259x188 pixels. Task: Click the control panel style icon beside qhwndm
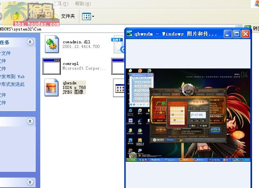(119, 88)
